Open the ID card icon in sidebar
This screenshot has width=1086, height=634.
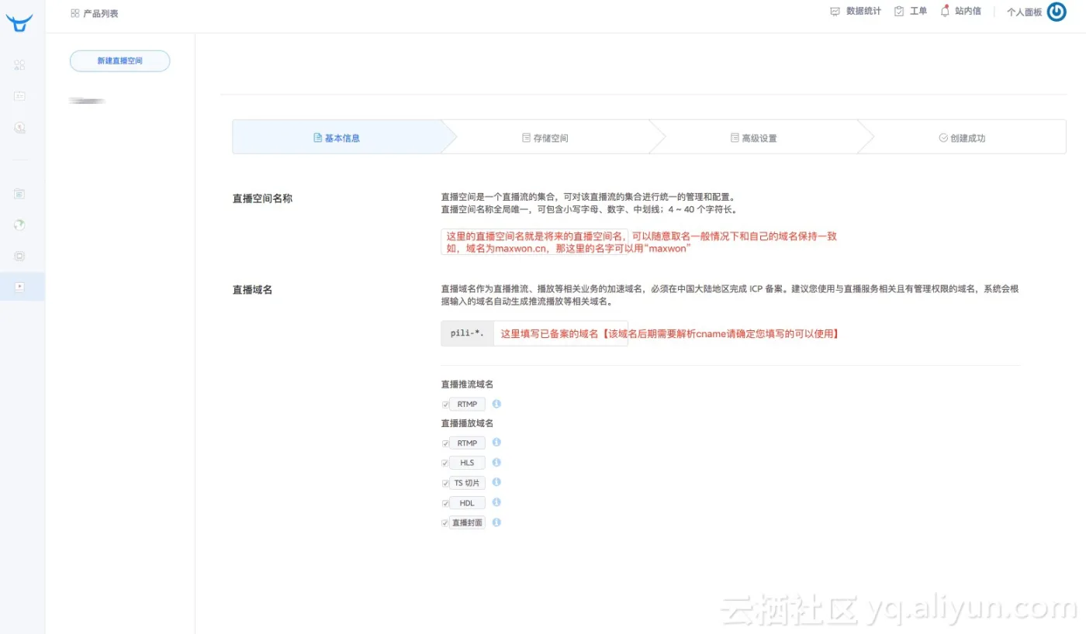click(20, 96)
